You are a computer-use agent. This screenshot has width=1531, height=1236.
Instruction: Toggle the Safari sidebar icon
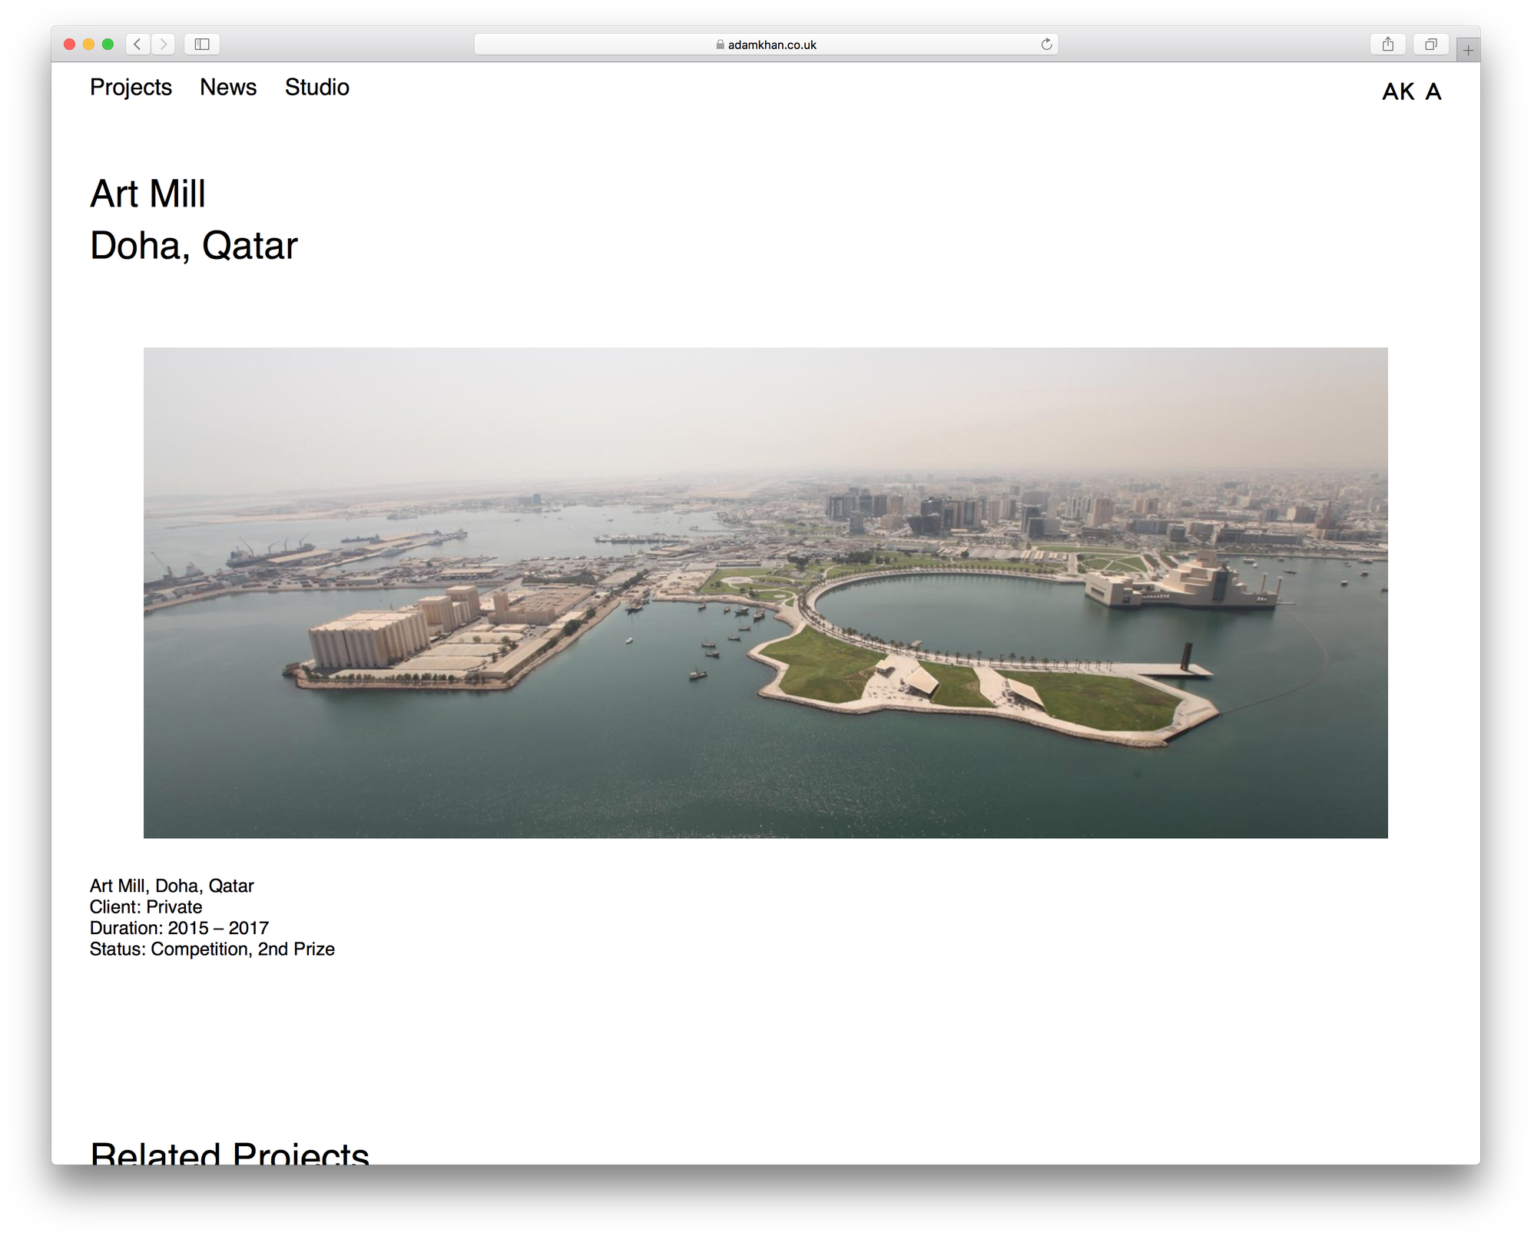pos(202,45)
